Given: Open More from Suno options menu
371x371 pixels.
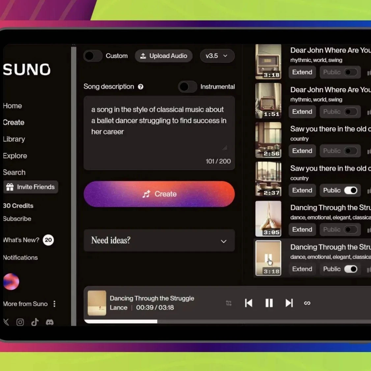Looking at the screenshot, I should point(54,304).
